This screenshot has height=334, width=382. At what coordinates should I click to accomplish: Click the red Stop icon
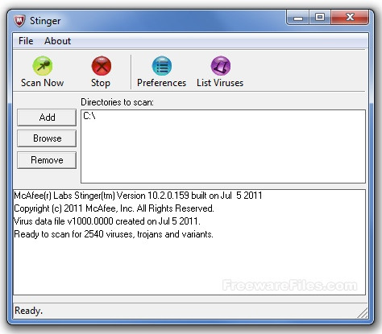pyautogui.click(x=102, y=66)
